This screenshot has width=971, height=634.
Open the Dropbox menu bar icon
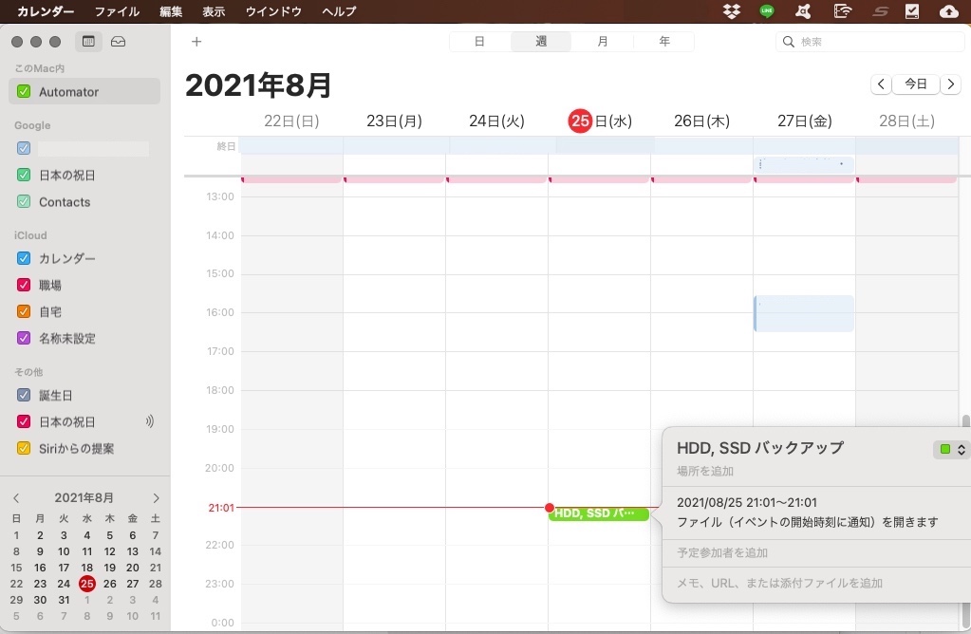(731, 10)
